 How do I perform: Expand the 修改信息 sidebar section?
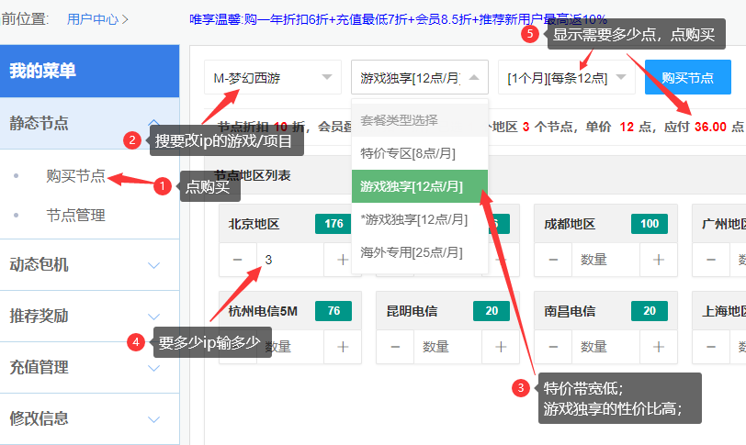tap(89, 419)
